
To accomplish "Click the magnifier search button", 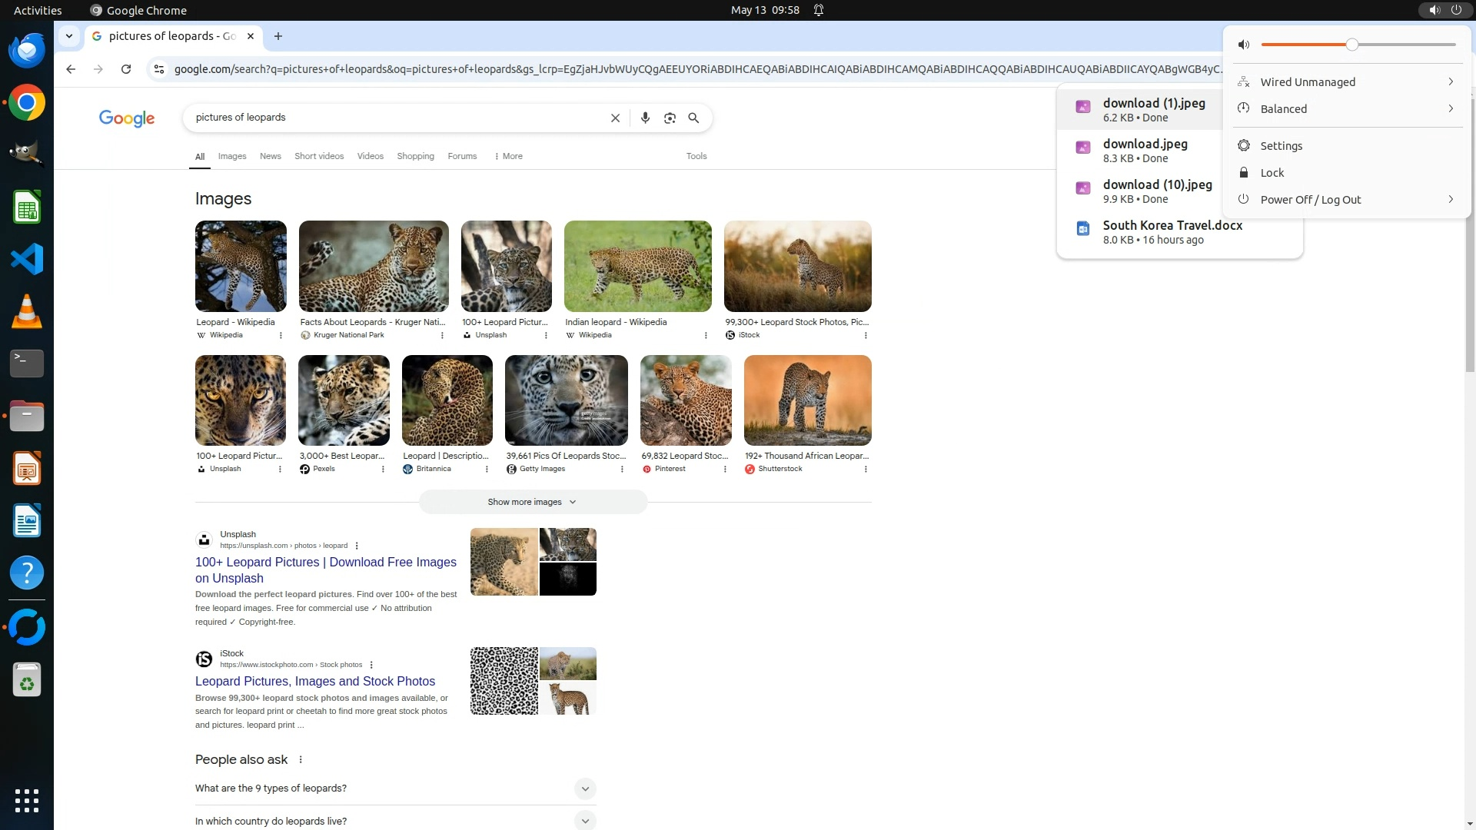I will (693, 118).
